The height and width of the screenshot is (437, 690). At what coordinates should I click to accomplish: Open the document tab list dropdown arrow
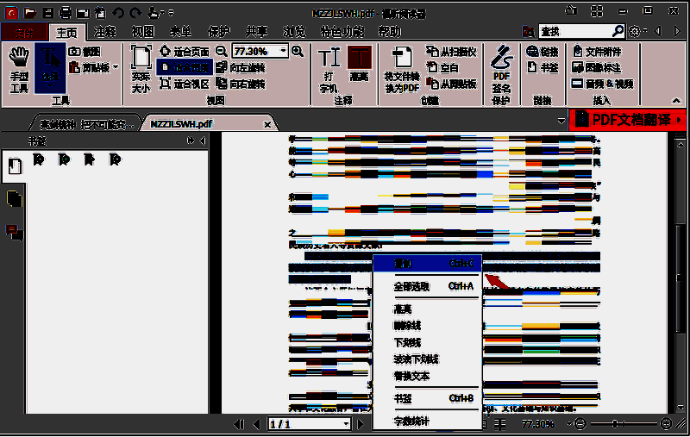point(561,121)
